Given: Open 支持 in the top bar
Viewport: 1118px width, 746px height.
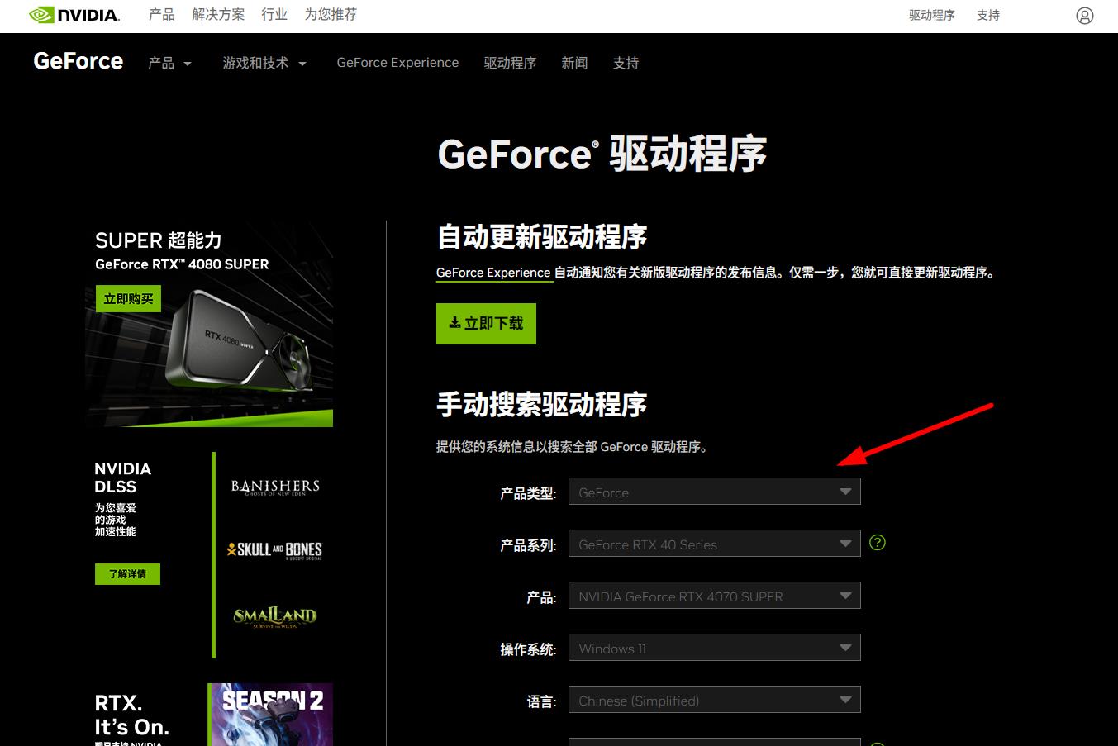Looking at the screenshot, I should [988, 16].
